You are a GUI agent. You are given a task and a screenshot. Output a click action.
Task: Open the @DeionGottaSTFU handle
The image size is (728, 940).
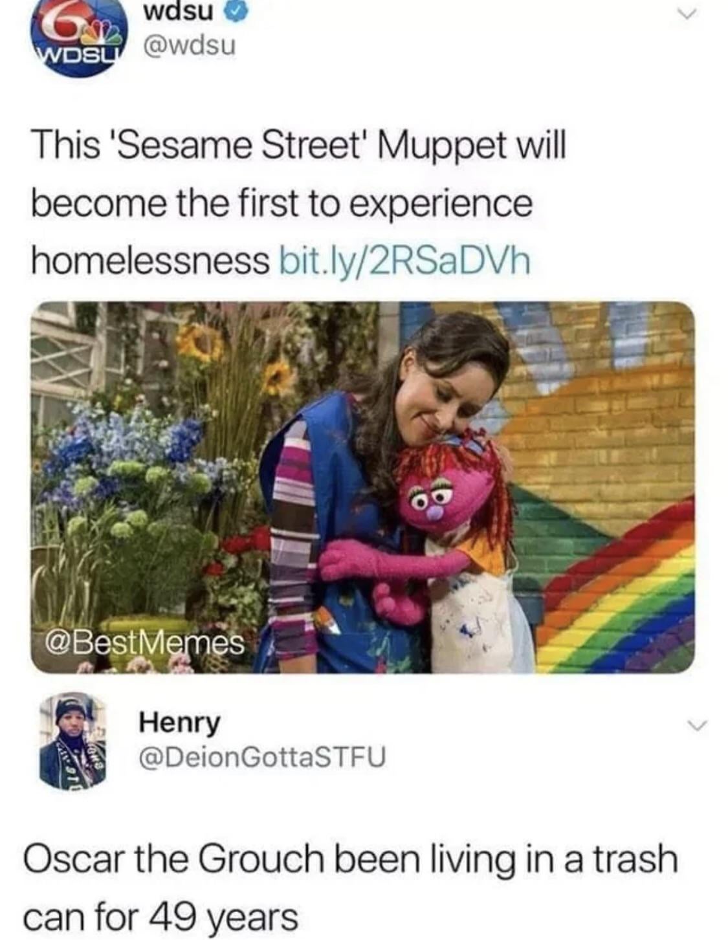pyautogui.click(x=261, y=756)
